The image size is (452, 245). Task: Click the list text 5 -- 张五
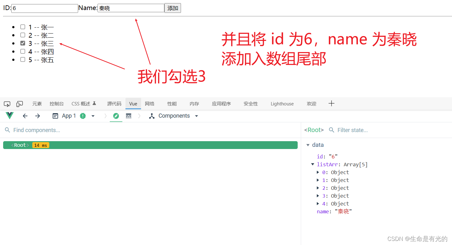(x=41, y=60)
